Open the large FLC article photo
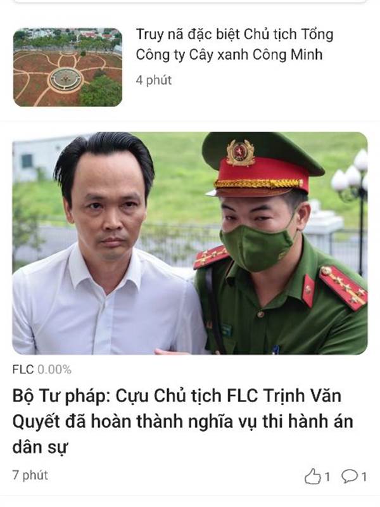 [190, 243]
